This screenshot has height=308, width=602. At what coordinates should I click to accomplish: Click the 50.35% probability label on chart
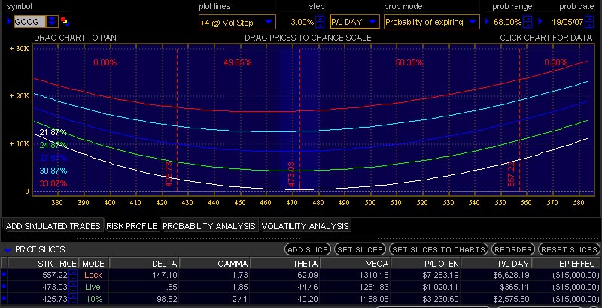tap(409, 62)
